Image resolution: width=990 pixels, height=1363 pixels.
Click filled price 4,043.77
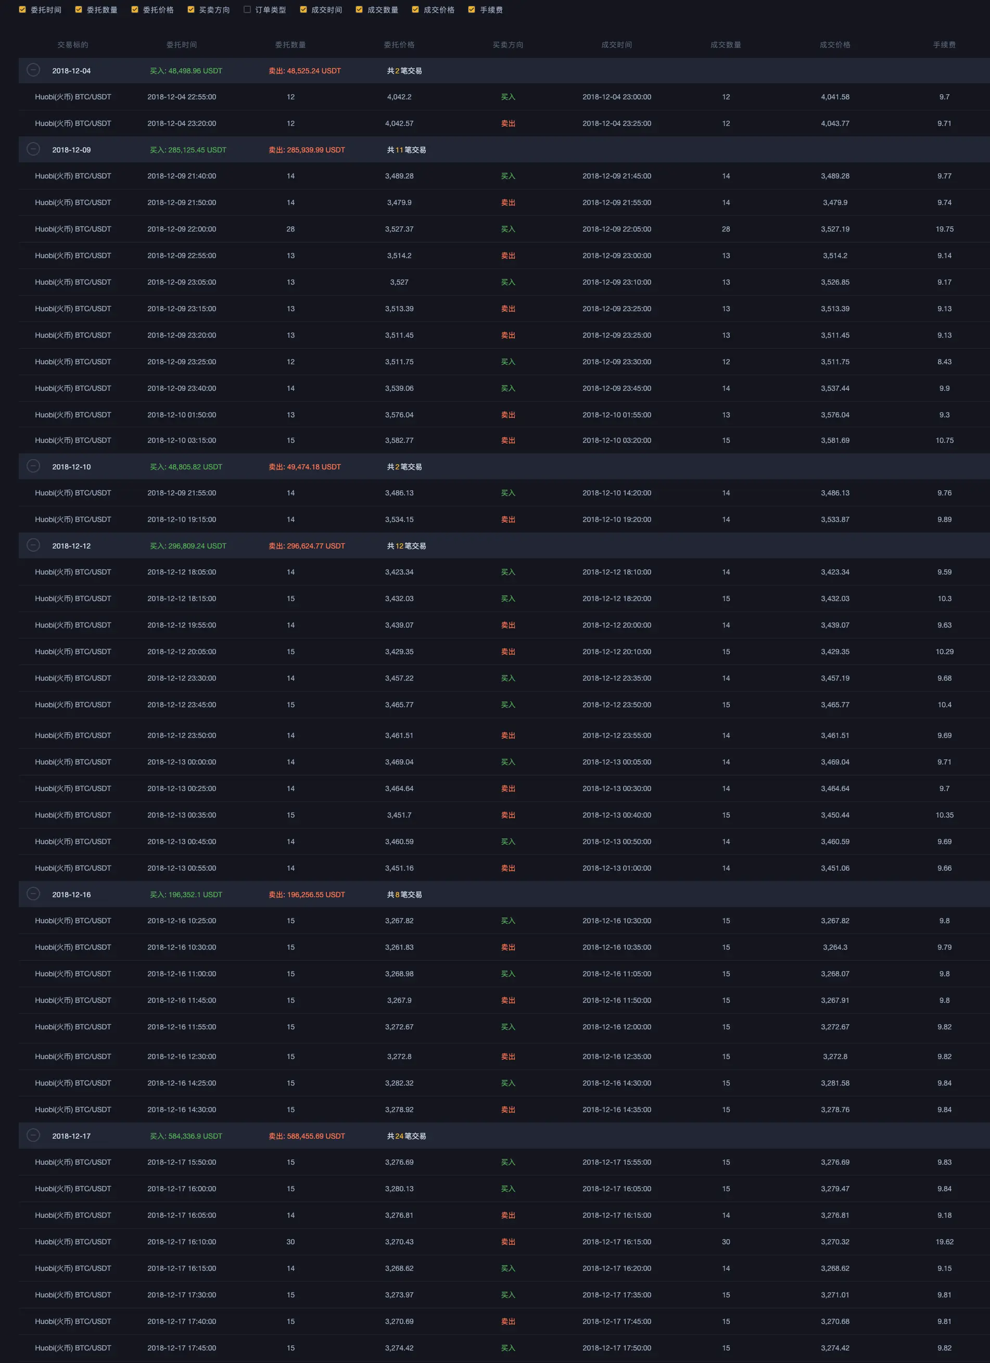835,124
